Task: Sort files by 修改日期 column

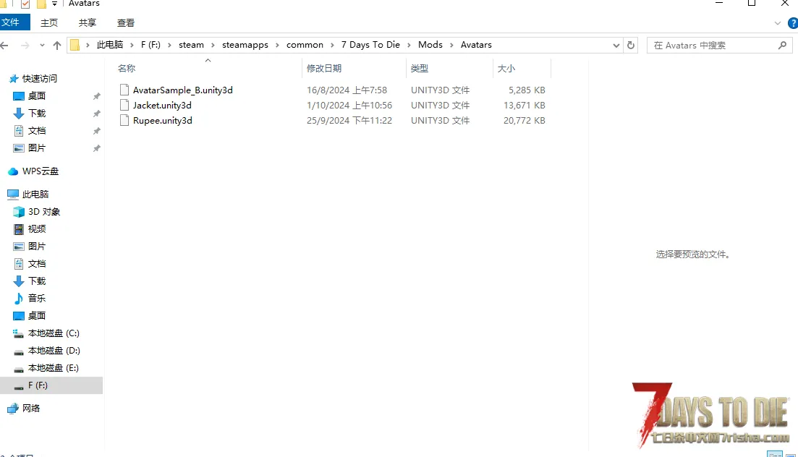Action: point(324,68)
